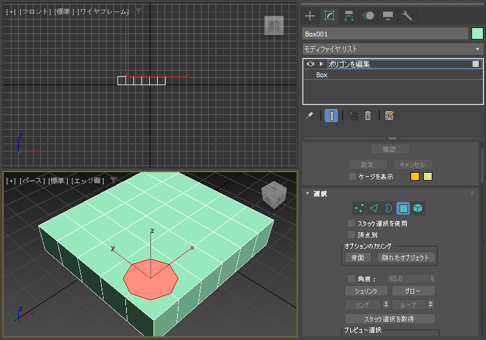The height and width of the screenshot is (340, 486).
Task: Enable the 頂点別 checkbox
Action: pyautogui.click(x=351, y=235)
